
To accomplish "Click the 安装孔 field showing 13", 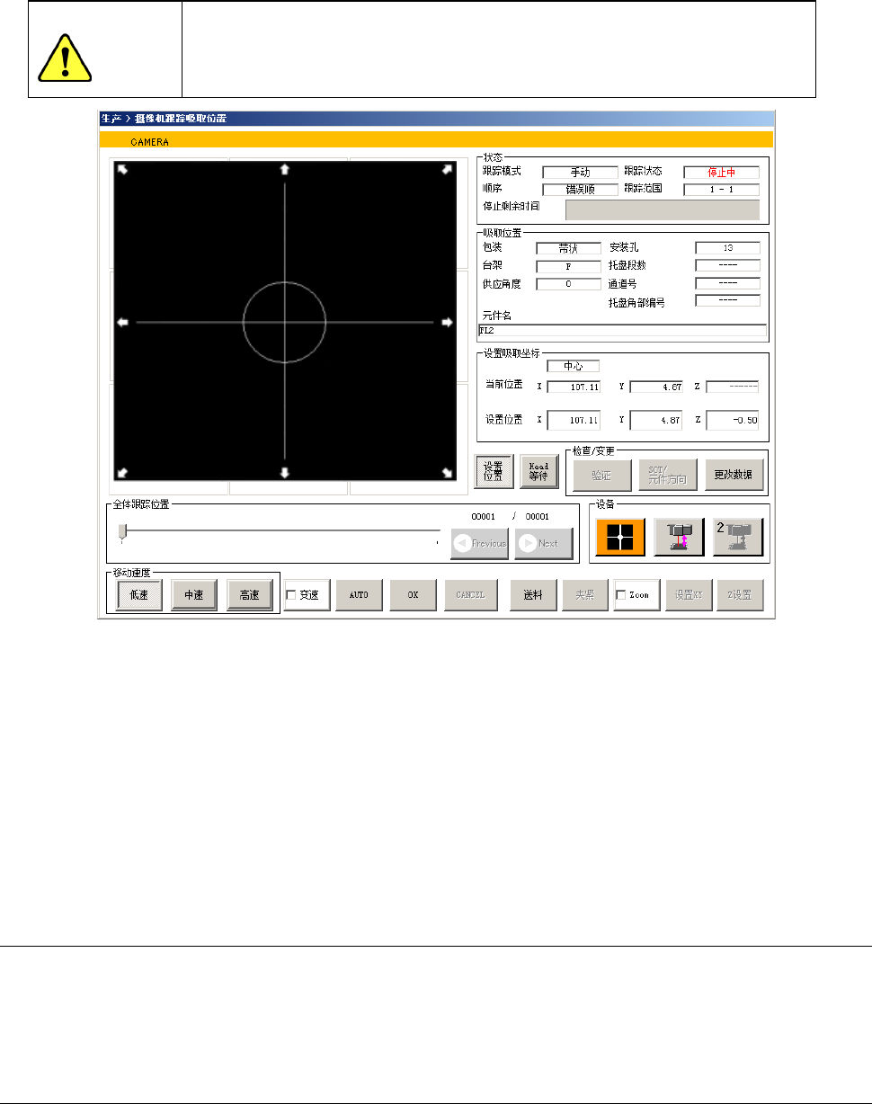I will coord(728,247).
